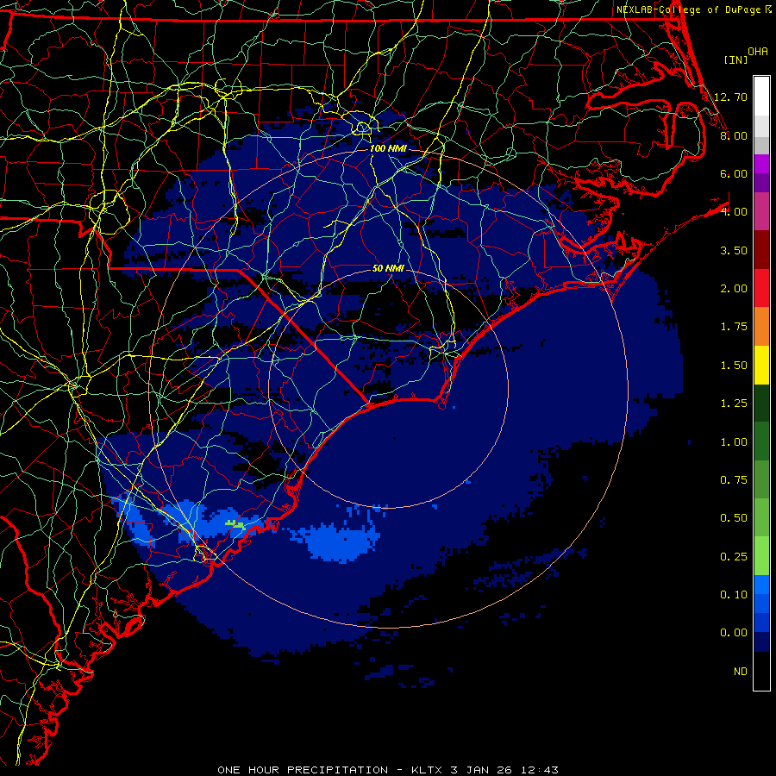Click the 1.75 legend value label
The image size is (776, 776).
click(734, 327)
